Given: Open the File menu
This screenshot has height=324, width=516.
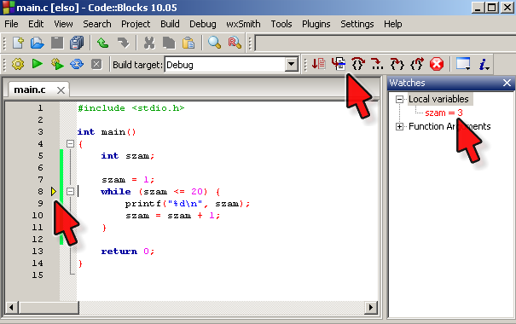Looking at the screenshot, I should coord(11,24).
